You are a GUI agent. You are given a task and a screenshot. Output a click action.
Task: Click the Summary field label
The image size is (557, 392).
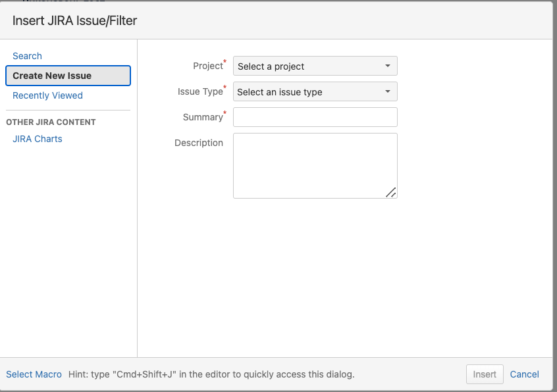203,117
